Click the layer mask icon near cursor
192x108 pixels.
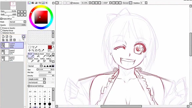[x=24, y=36]
